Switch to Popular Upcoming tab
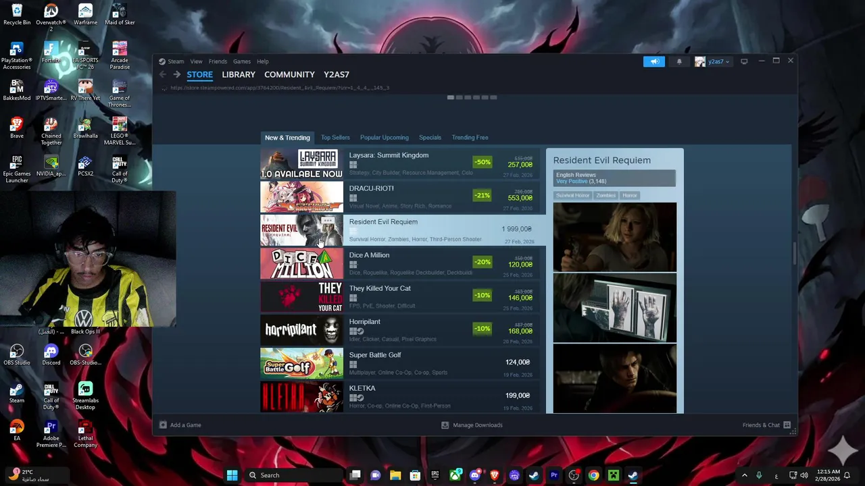 [x=384, y=138]
